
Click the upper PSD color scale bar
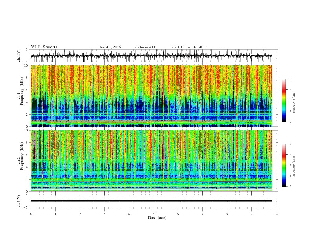[284, 100]
